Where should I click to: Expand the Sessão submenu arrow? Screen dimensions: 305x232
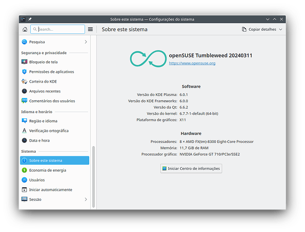(86, 200)
